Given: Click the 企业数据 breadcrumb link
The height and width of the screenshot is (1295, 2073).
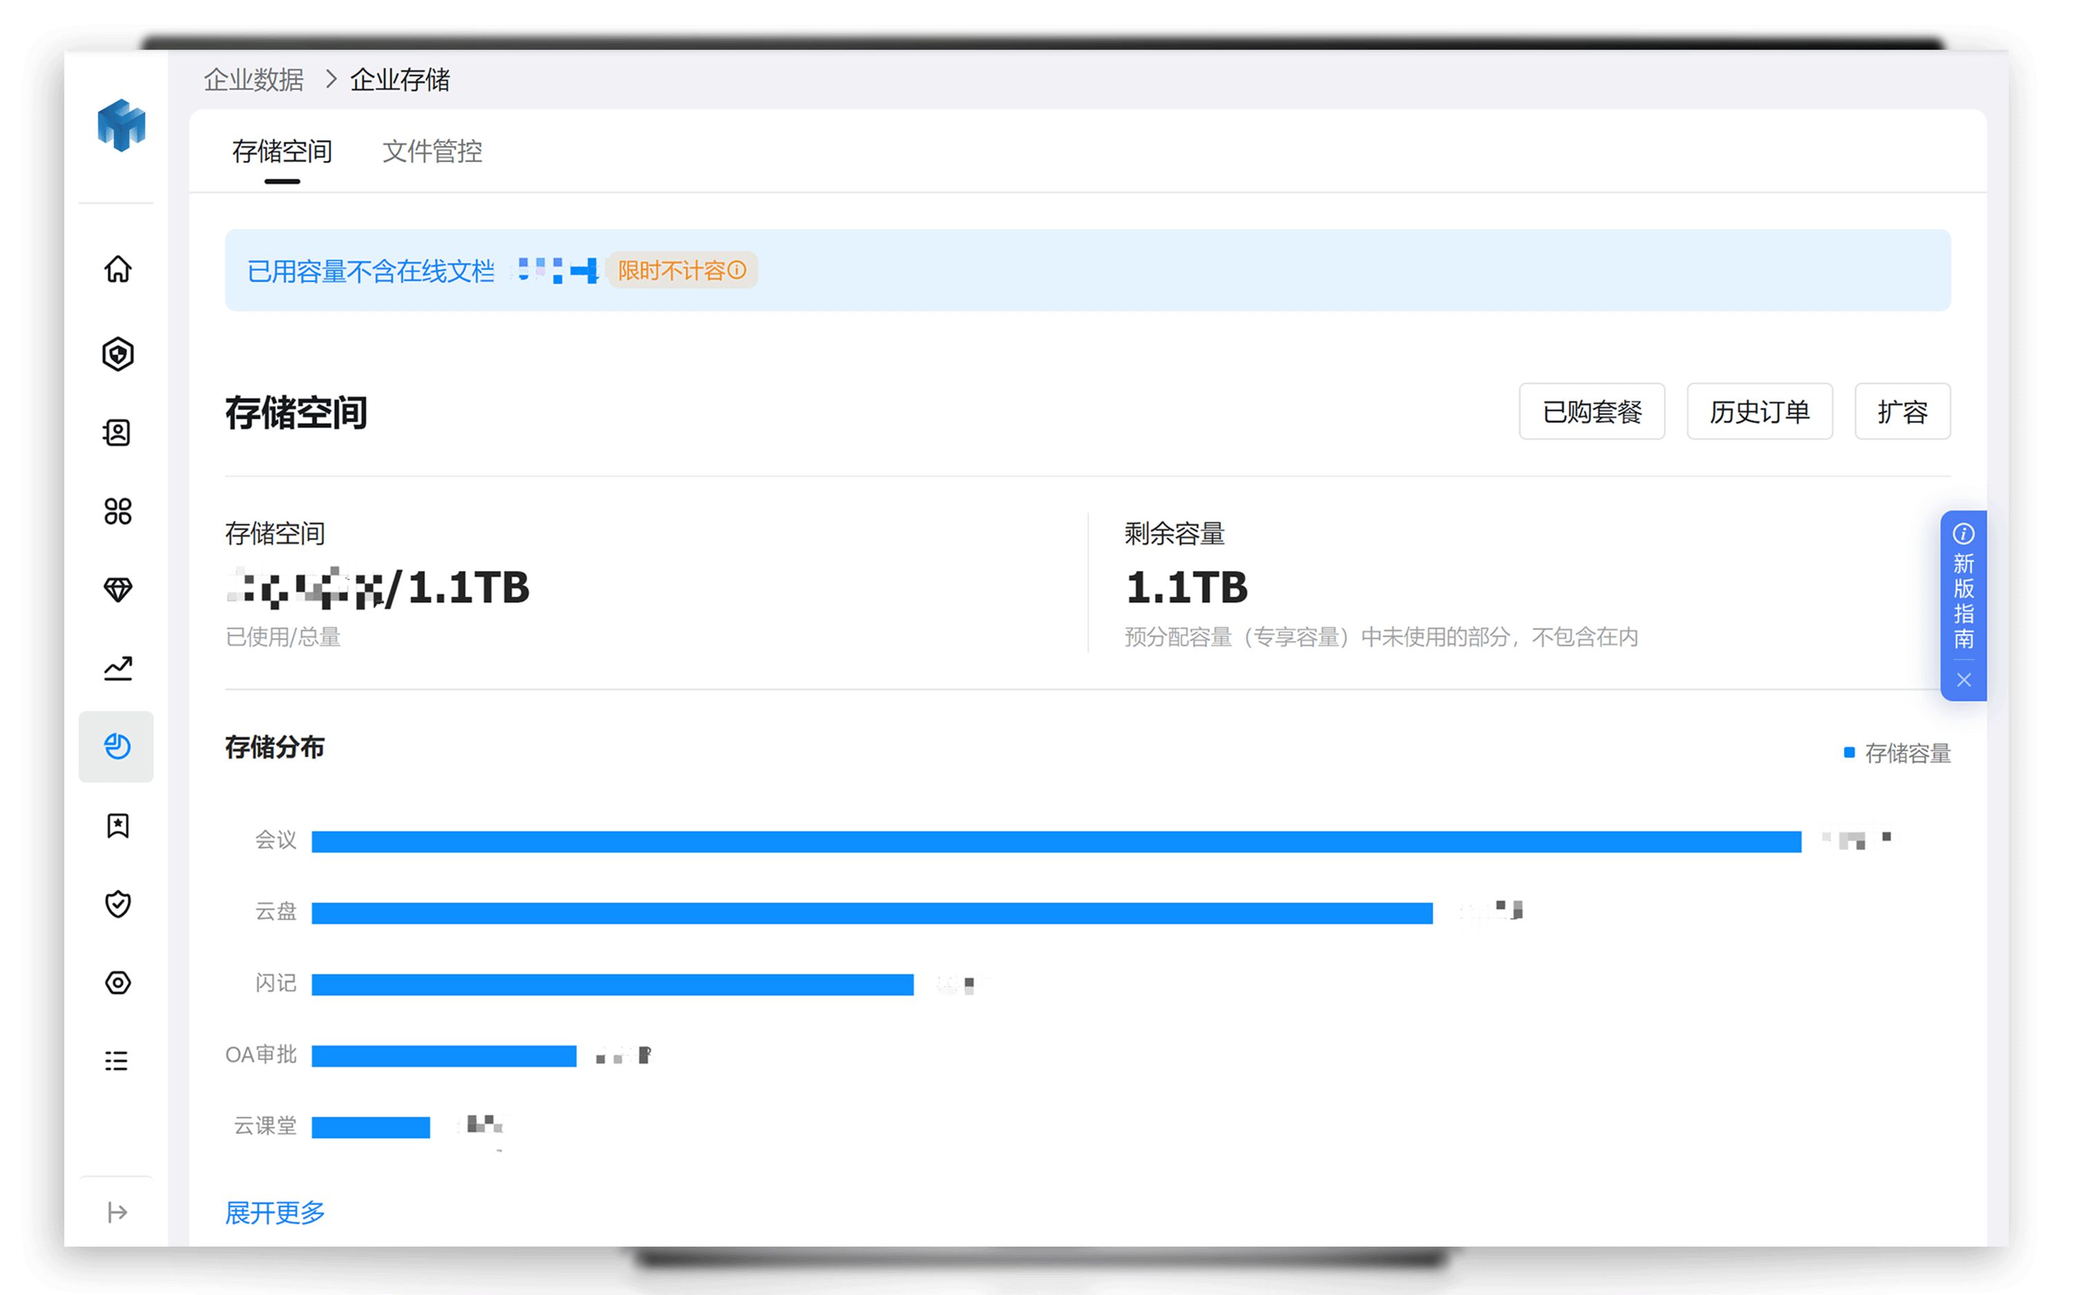Looking at the screenshot, I should 254,79.
